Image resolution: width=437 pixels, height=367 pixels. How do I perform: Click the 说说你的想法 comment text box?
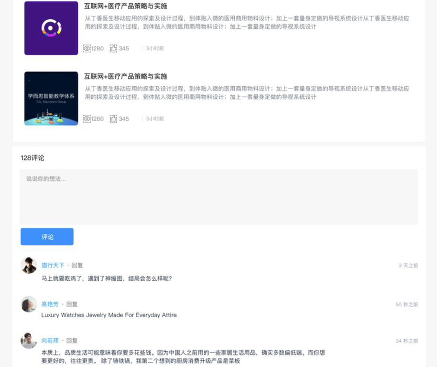click(219, 197)
